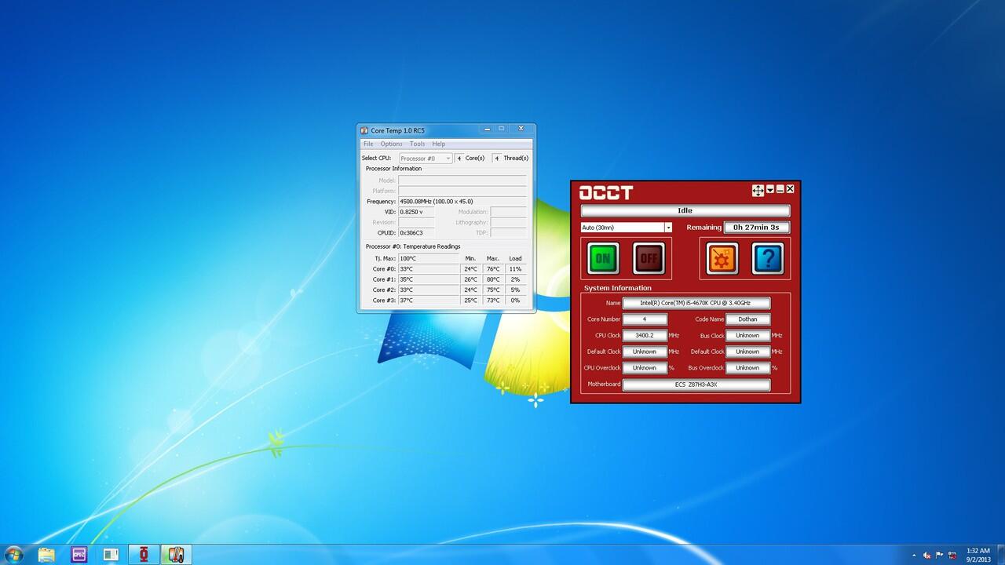The image size is (1005, 565).
Task: Open the Windows Start menu
Action: [x=13, y=555]
